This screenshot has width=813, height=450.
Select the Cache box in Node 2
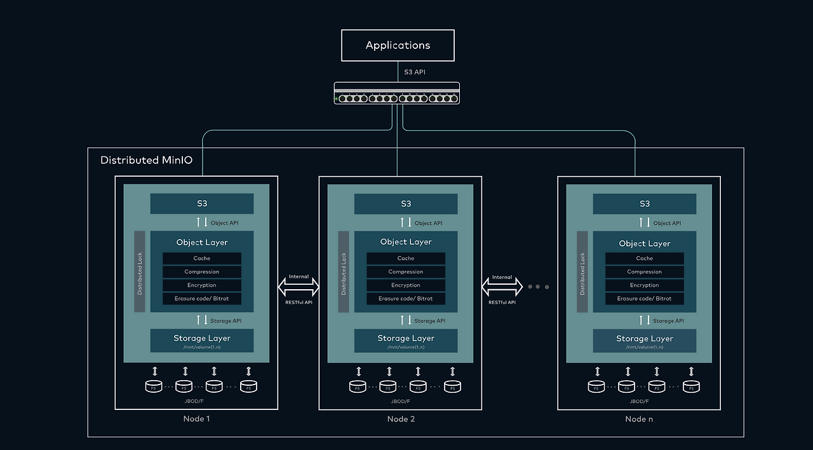point(406,259)
